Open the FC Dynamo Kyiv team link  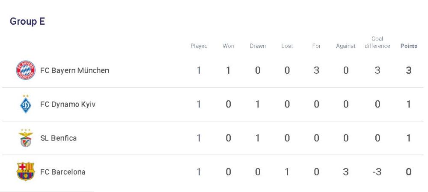click(x=68, y=105)
